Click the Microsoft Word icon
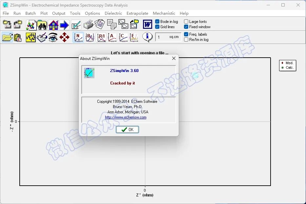This screenshot has height=204, width=306. tap(147, 25)
